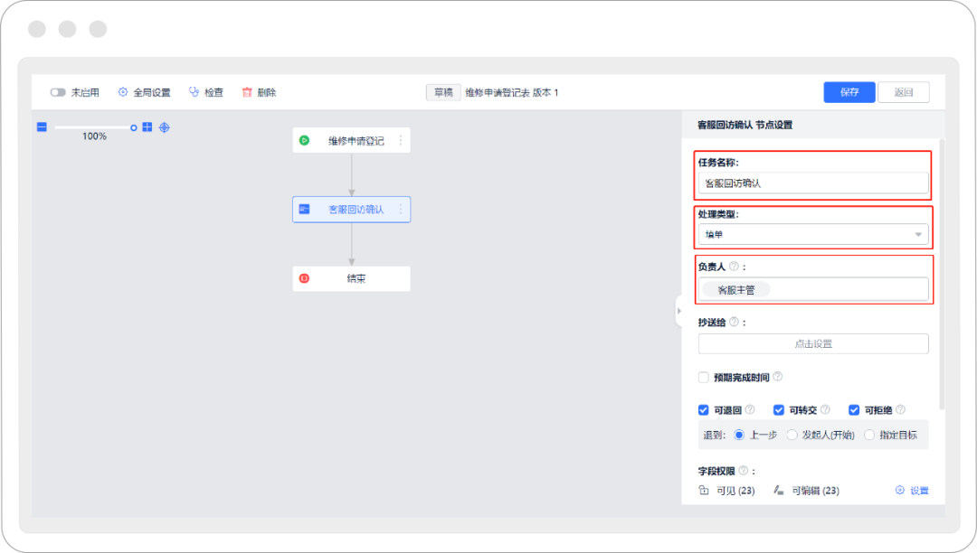Click 点击设置 for 抄送给
This screenshot has width=977, height=553.
812,343
